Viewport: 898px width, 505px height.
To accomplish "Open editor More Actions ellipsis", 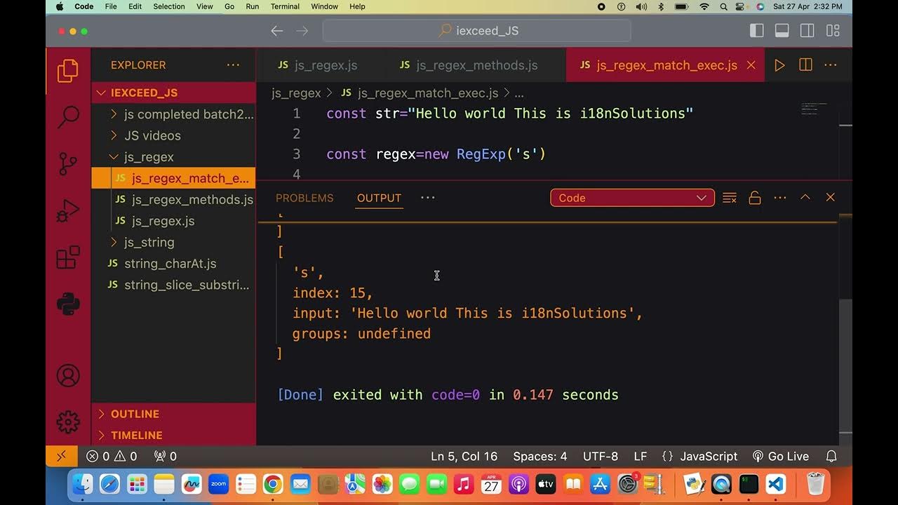I will tap(831, 65).
